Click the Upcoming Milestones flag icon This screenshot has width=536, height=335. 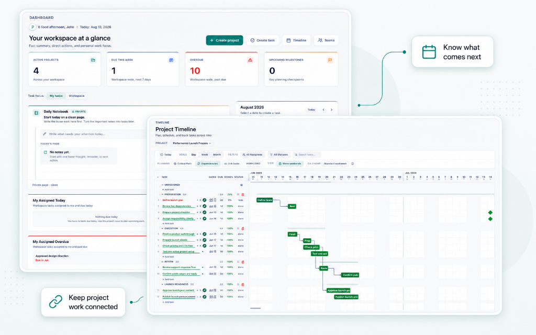coord(330,60)
